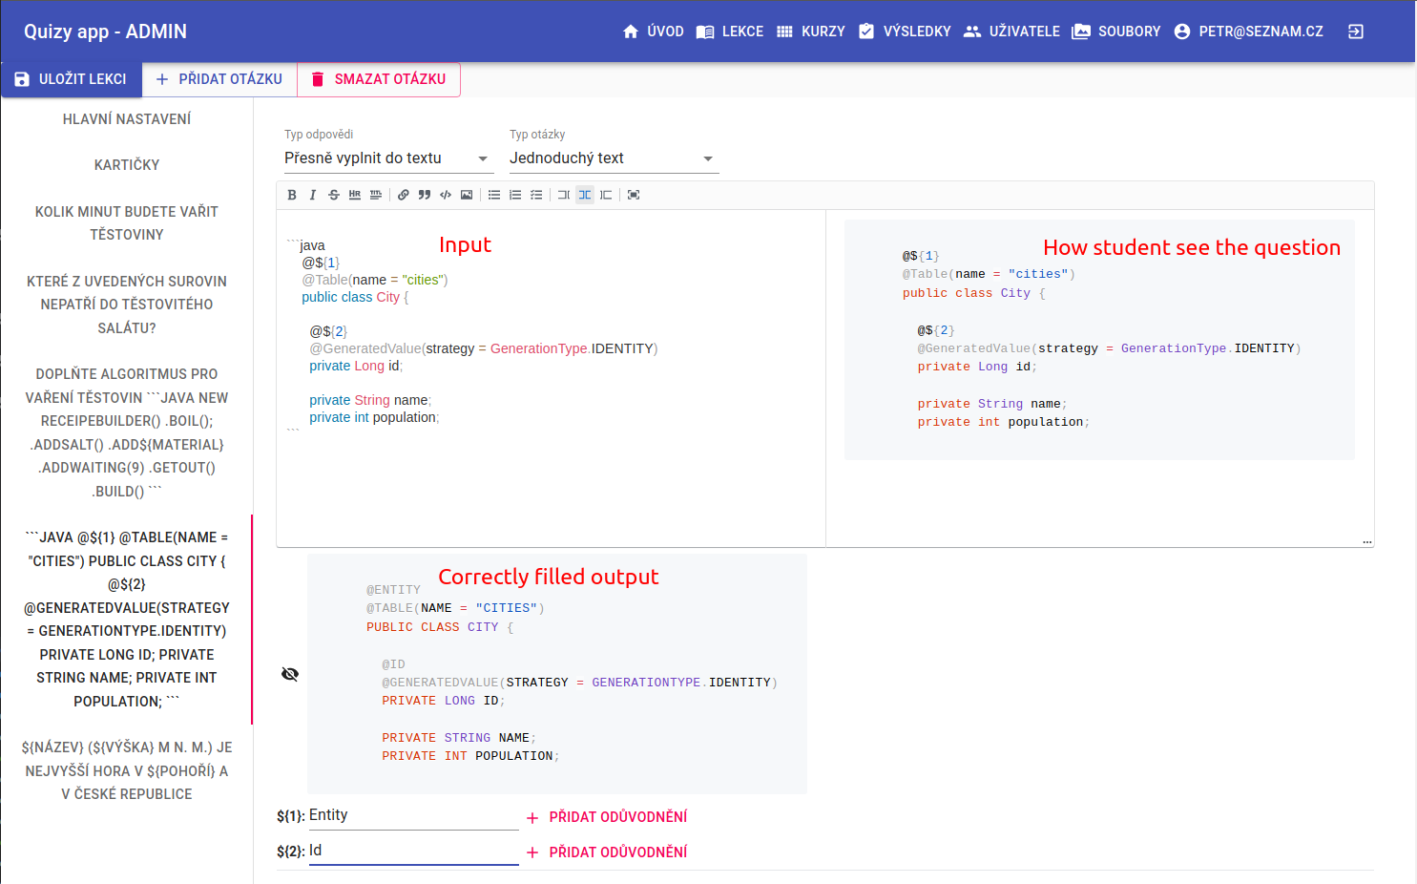The width and height of the screenshot is (1417, 884).
Task: Delete question with SMAZAT OTÁZKU
Action: click(x=379, y=79)
